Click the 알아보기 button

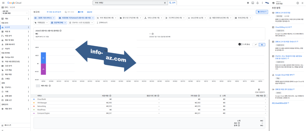tap(262, 12)
